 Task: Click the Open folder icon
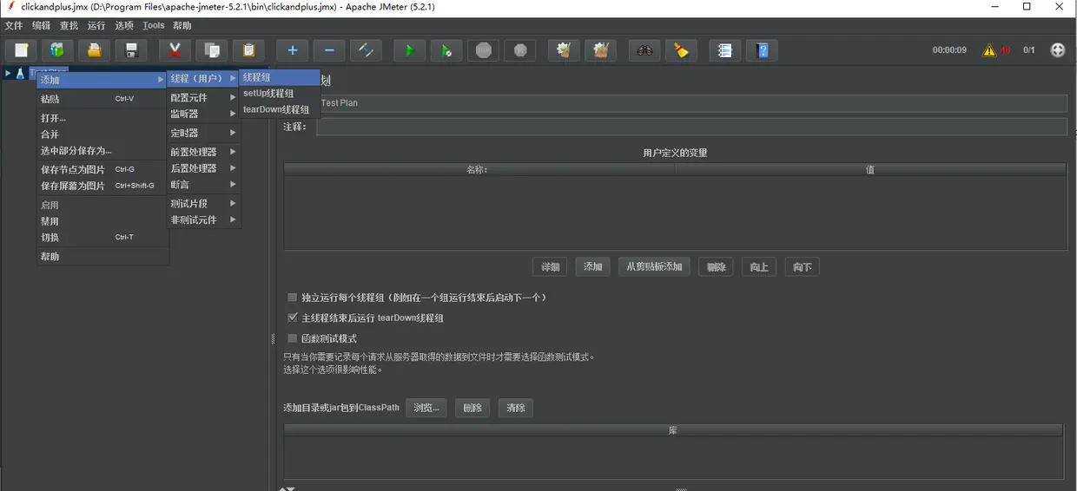[94, 50]
